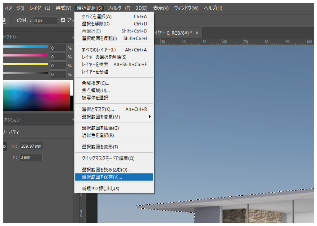Click the magenta color slider
This screenshot has height=226, width=317.
[26, 55]
